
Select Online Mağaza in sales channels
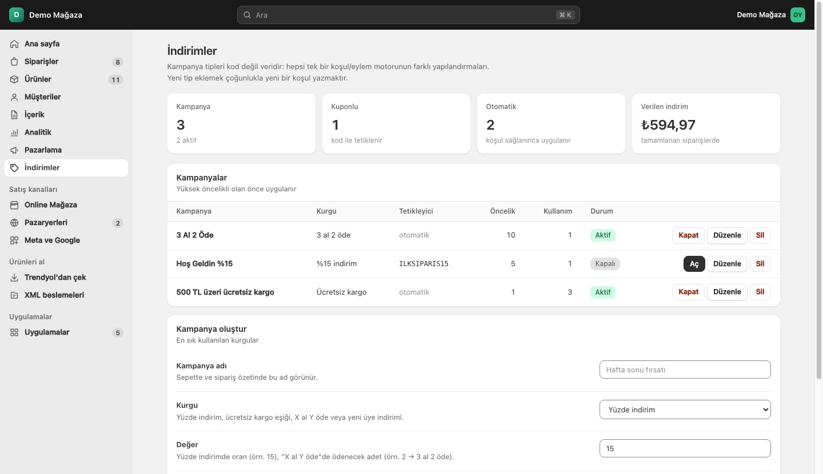pos(66,205)
